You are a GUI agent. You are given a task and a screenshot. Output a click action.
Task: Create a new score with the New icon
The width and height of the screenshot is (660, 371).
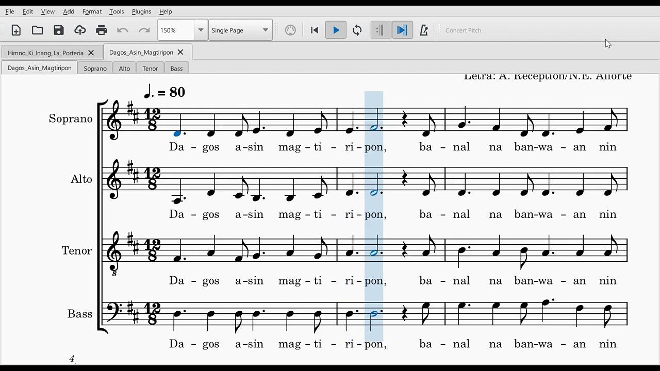click(x=16, y=30)
